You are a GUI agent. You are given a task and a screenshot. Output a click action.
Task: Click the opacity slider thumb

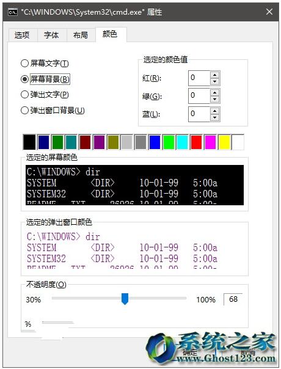coord(125,299)
